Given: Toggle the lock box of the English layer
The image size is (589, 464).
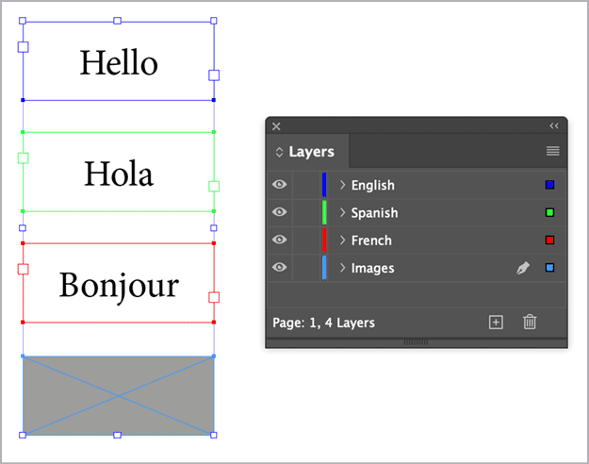Looking at the screenshot, I should point(306,185).
